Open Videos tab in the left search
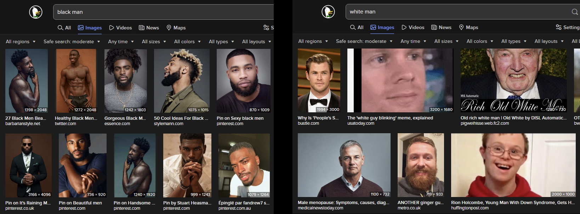 tap(120, 28)
